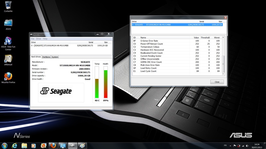Screen dimensions: 266x149
Task: Switch to the Partitions tab
Action: [46, 57]
